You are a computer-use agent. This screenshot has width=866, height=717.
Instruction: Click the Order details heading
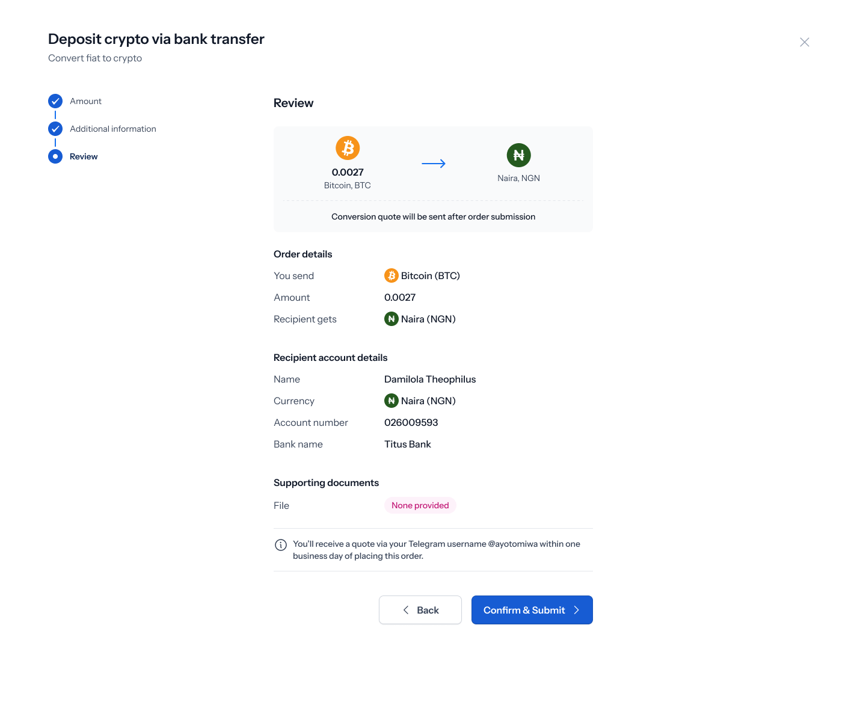[303, 254]
